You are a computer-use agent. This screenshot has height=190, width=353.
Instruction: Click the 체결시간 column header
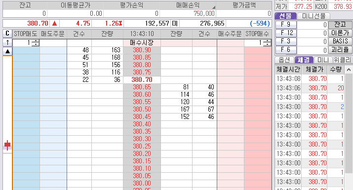(288, 69)
